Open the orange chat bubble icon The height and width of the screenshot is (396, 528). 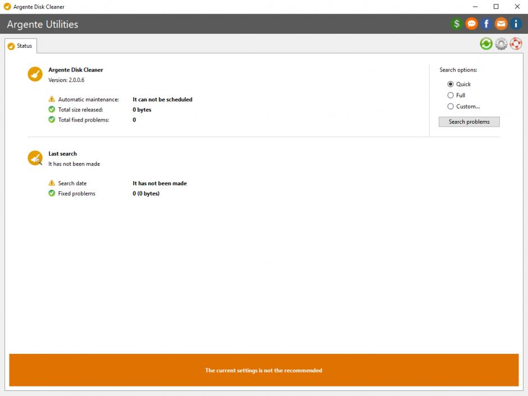click(x=471, y=24)
